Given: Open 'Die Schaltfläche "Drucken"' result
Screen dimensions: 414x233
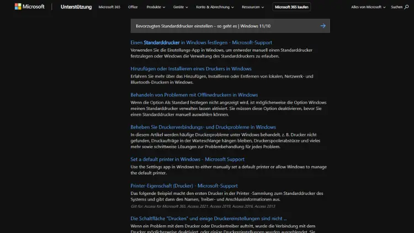Looking at the screenshot, I should [x=208, y=219].
